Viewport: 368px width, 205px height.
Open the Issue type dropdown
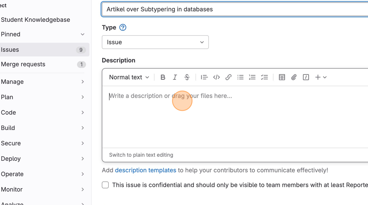click(x=155, y=42)
